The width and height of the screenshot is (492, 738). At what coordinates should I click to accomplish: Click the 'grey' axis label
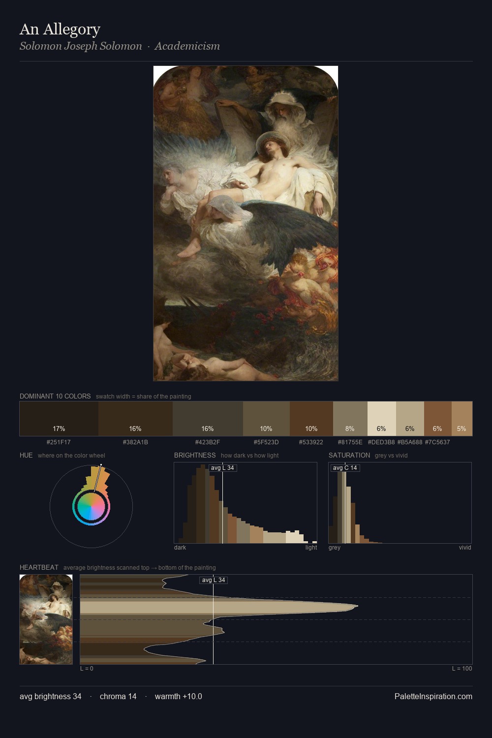pos(335,548)
